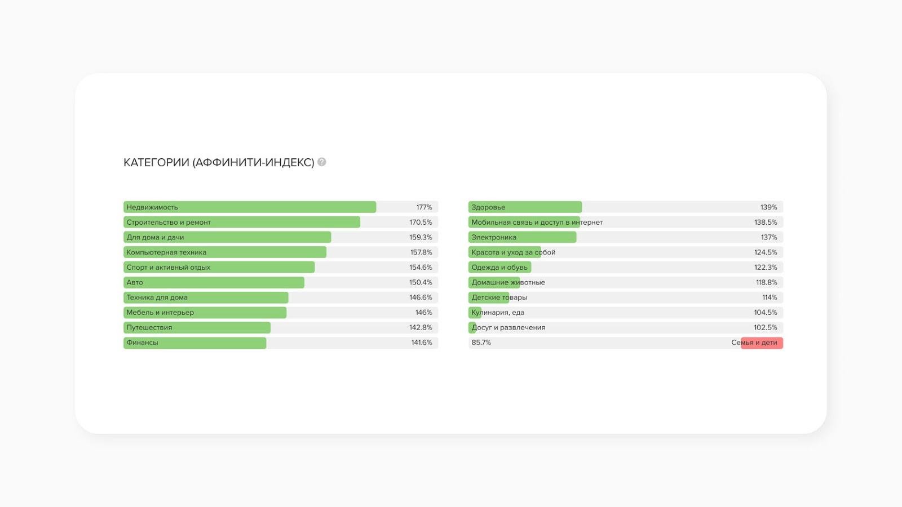This screenshot has height=507, width=902.
Task: Select the Мебель и интерьер bar
Action: [x=205, y=313]
